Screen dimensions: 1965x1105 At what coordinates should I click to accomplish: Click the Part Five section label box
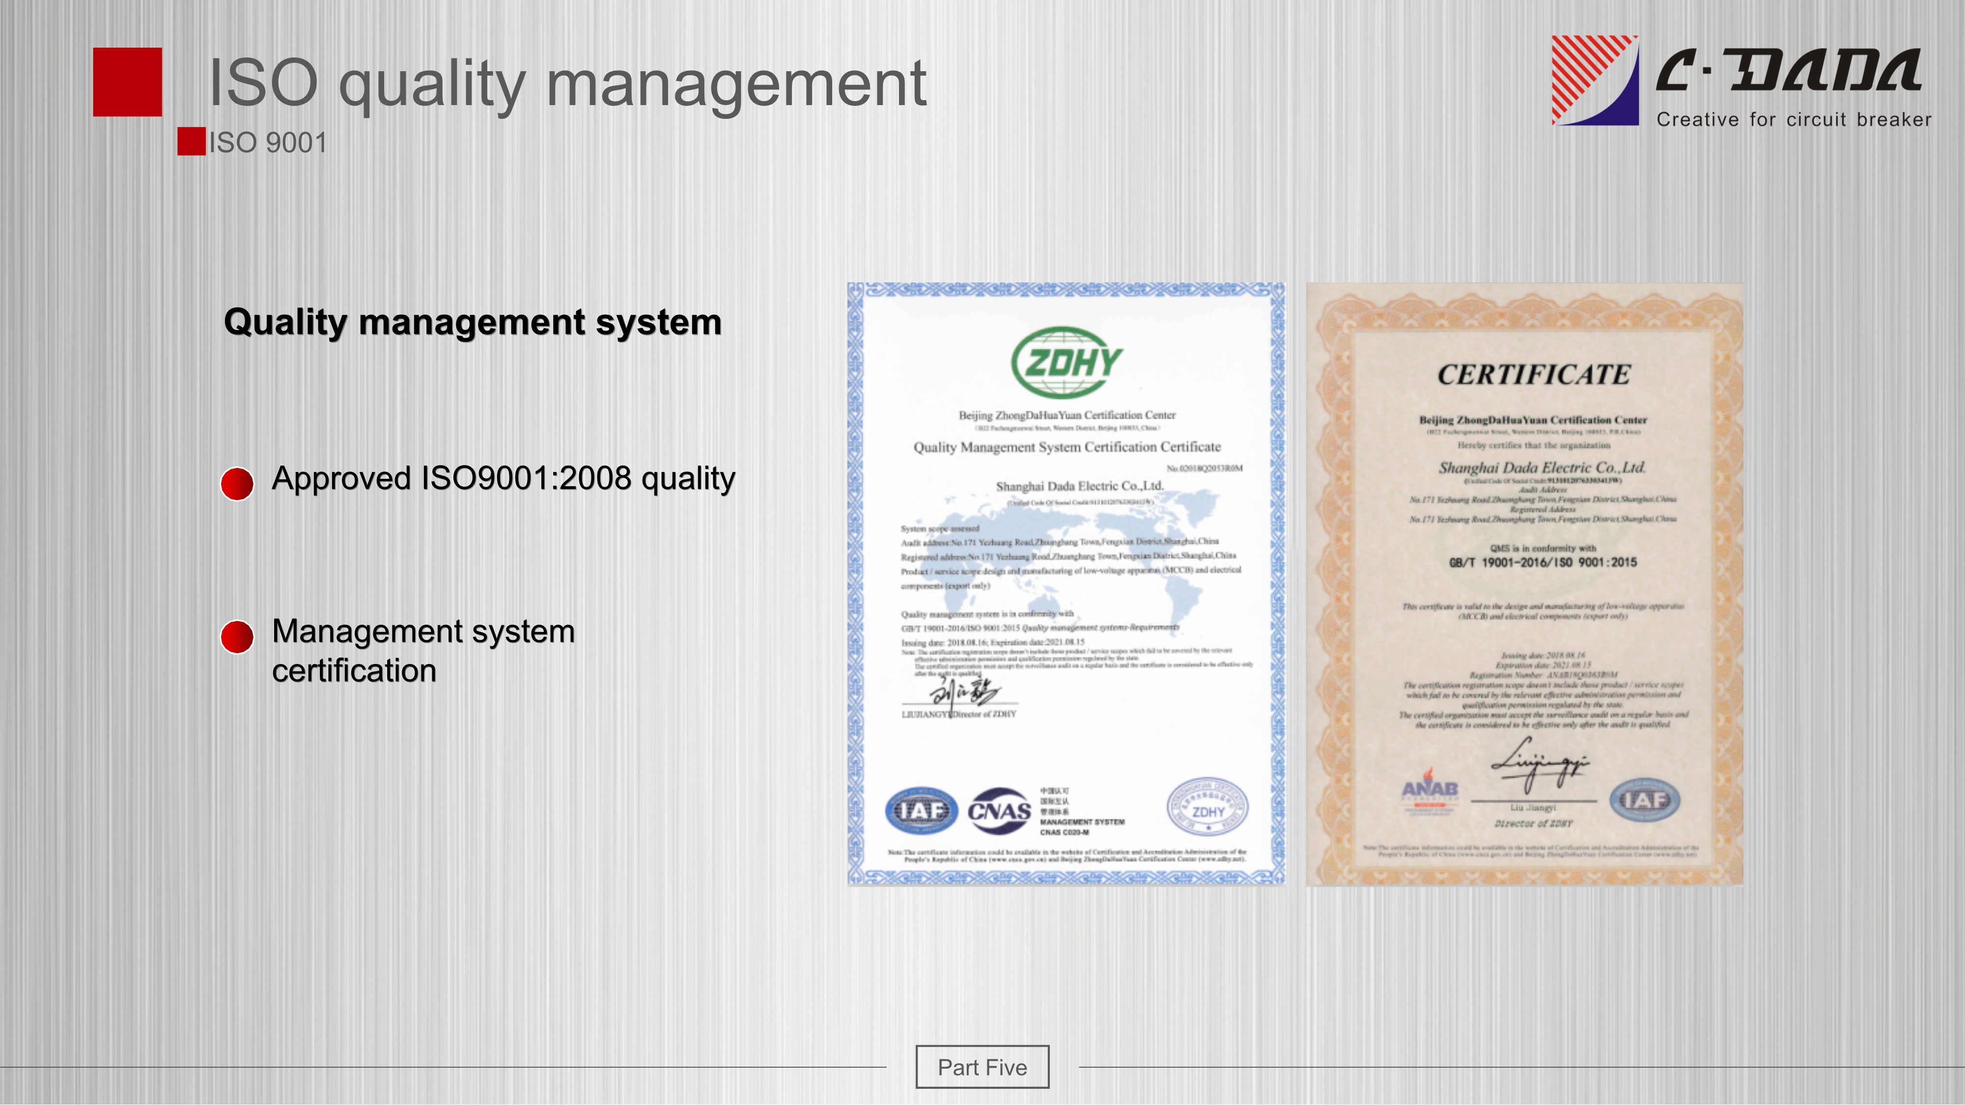[982, 1067]
